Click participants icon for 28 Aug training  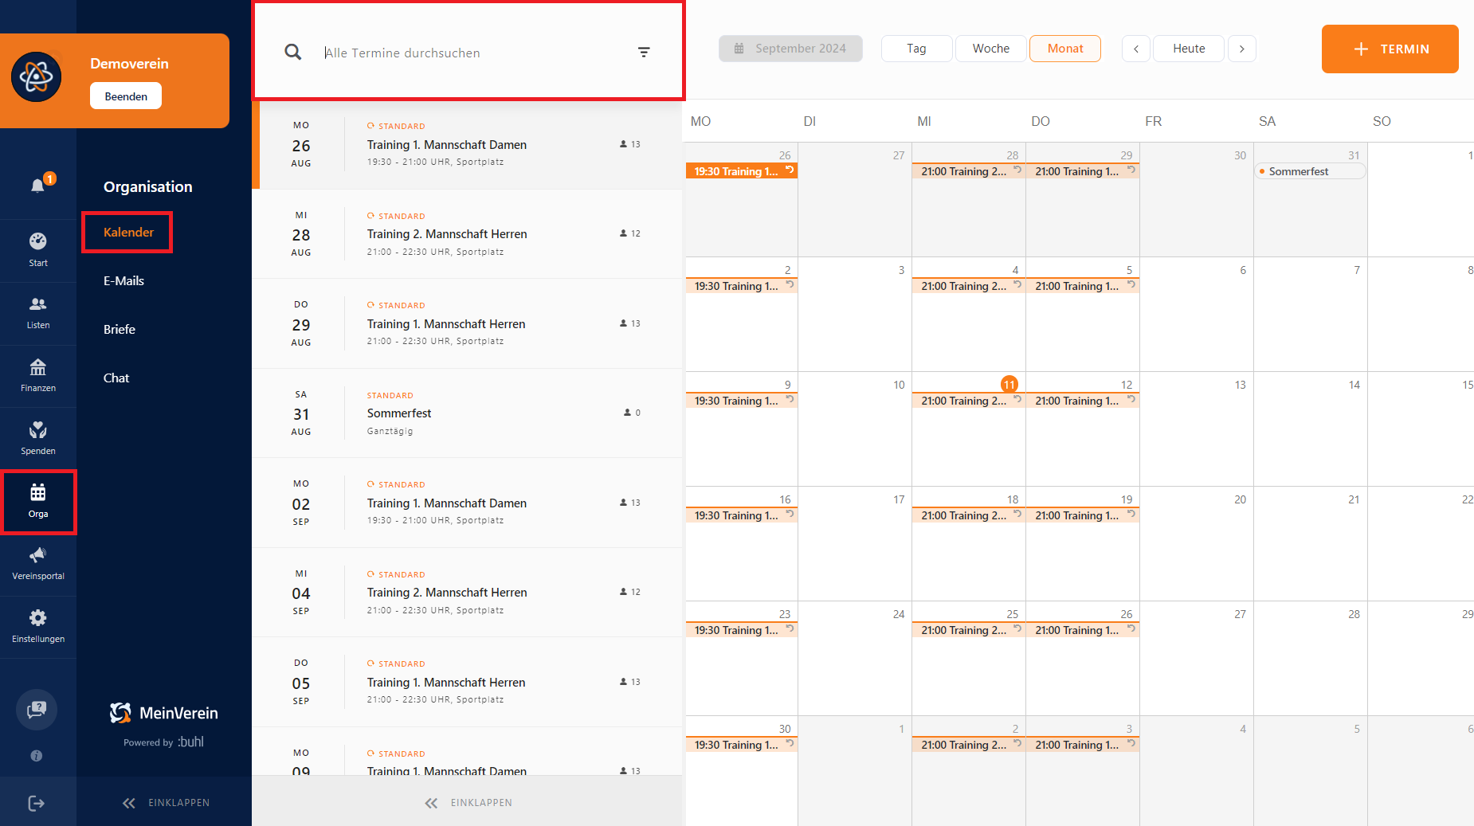pos(623,233)
